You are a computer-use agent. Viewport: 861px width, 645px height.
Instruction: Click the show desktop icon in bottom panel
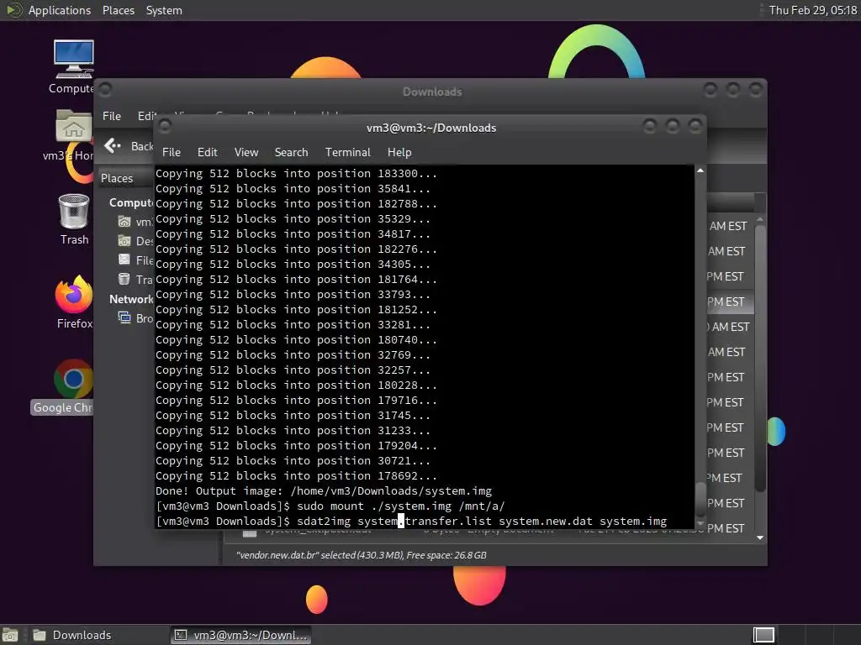[x=10, y=635]
